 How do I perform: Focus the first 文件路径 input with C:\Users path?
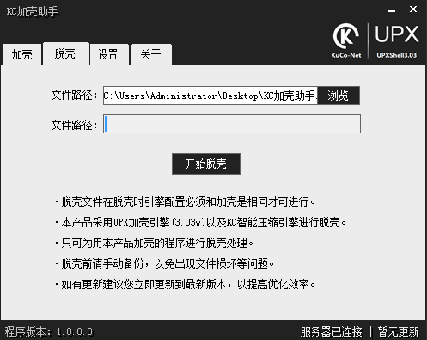(210, 96)
